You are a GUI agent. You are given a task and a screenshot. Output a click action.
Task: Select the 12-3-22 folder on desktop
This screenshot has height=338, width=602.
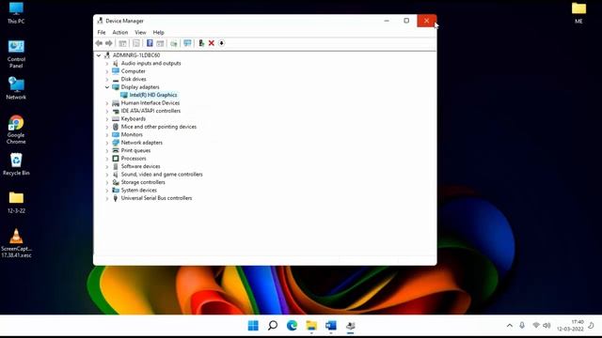pos(16,203)
